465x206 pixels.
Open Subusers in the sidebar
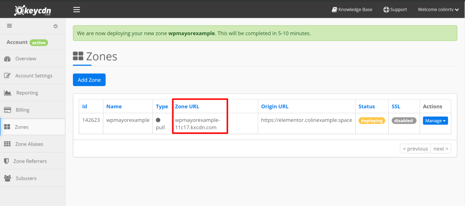tap(32, 178)
